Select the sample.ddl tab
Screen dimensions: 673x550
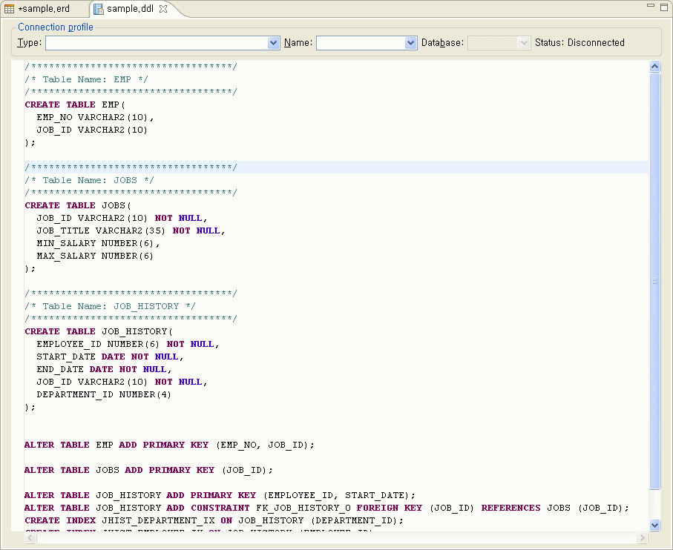click(x=130, y=8)
